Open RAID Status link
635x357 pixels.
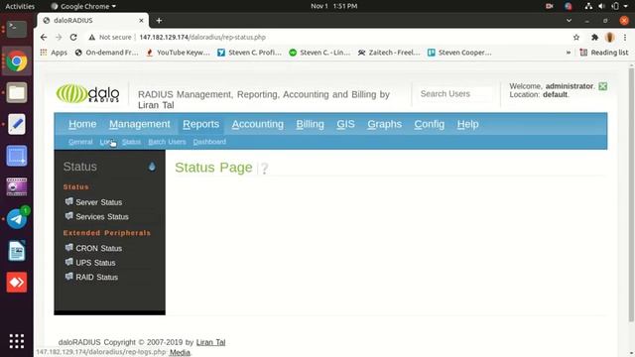click(97, 278)
